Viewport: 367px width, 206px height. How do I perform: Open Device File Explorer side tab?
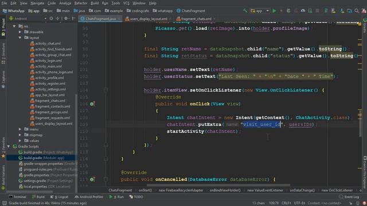(365, 172)
